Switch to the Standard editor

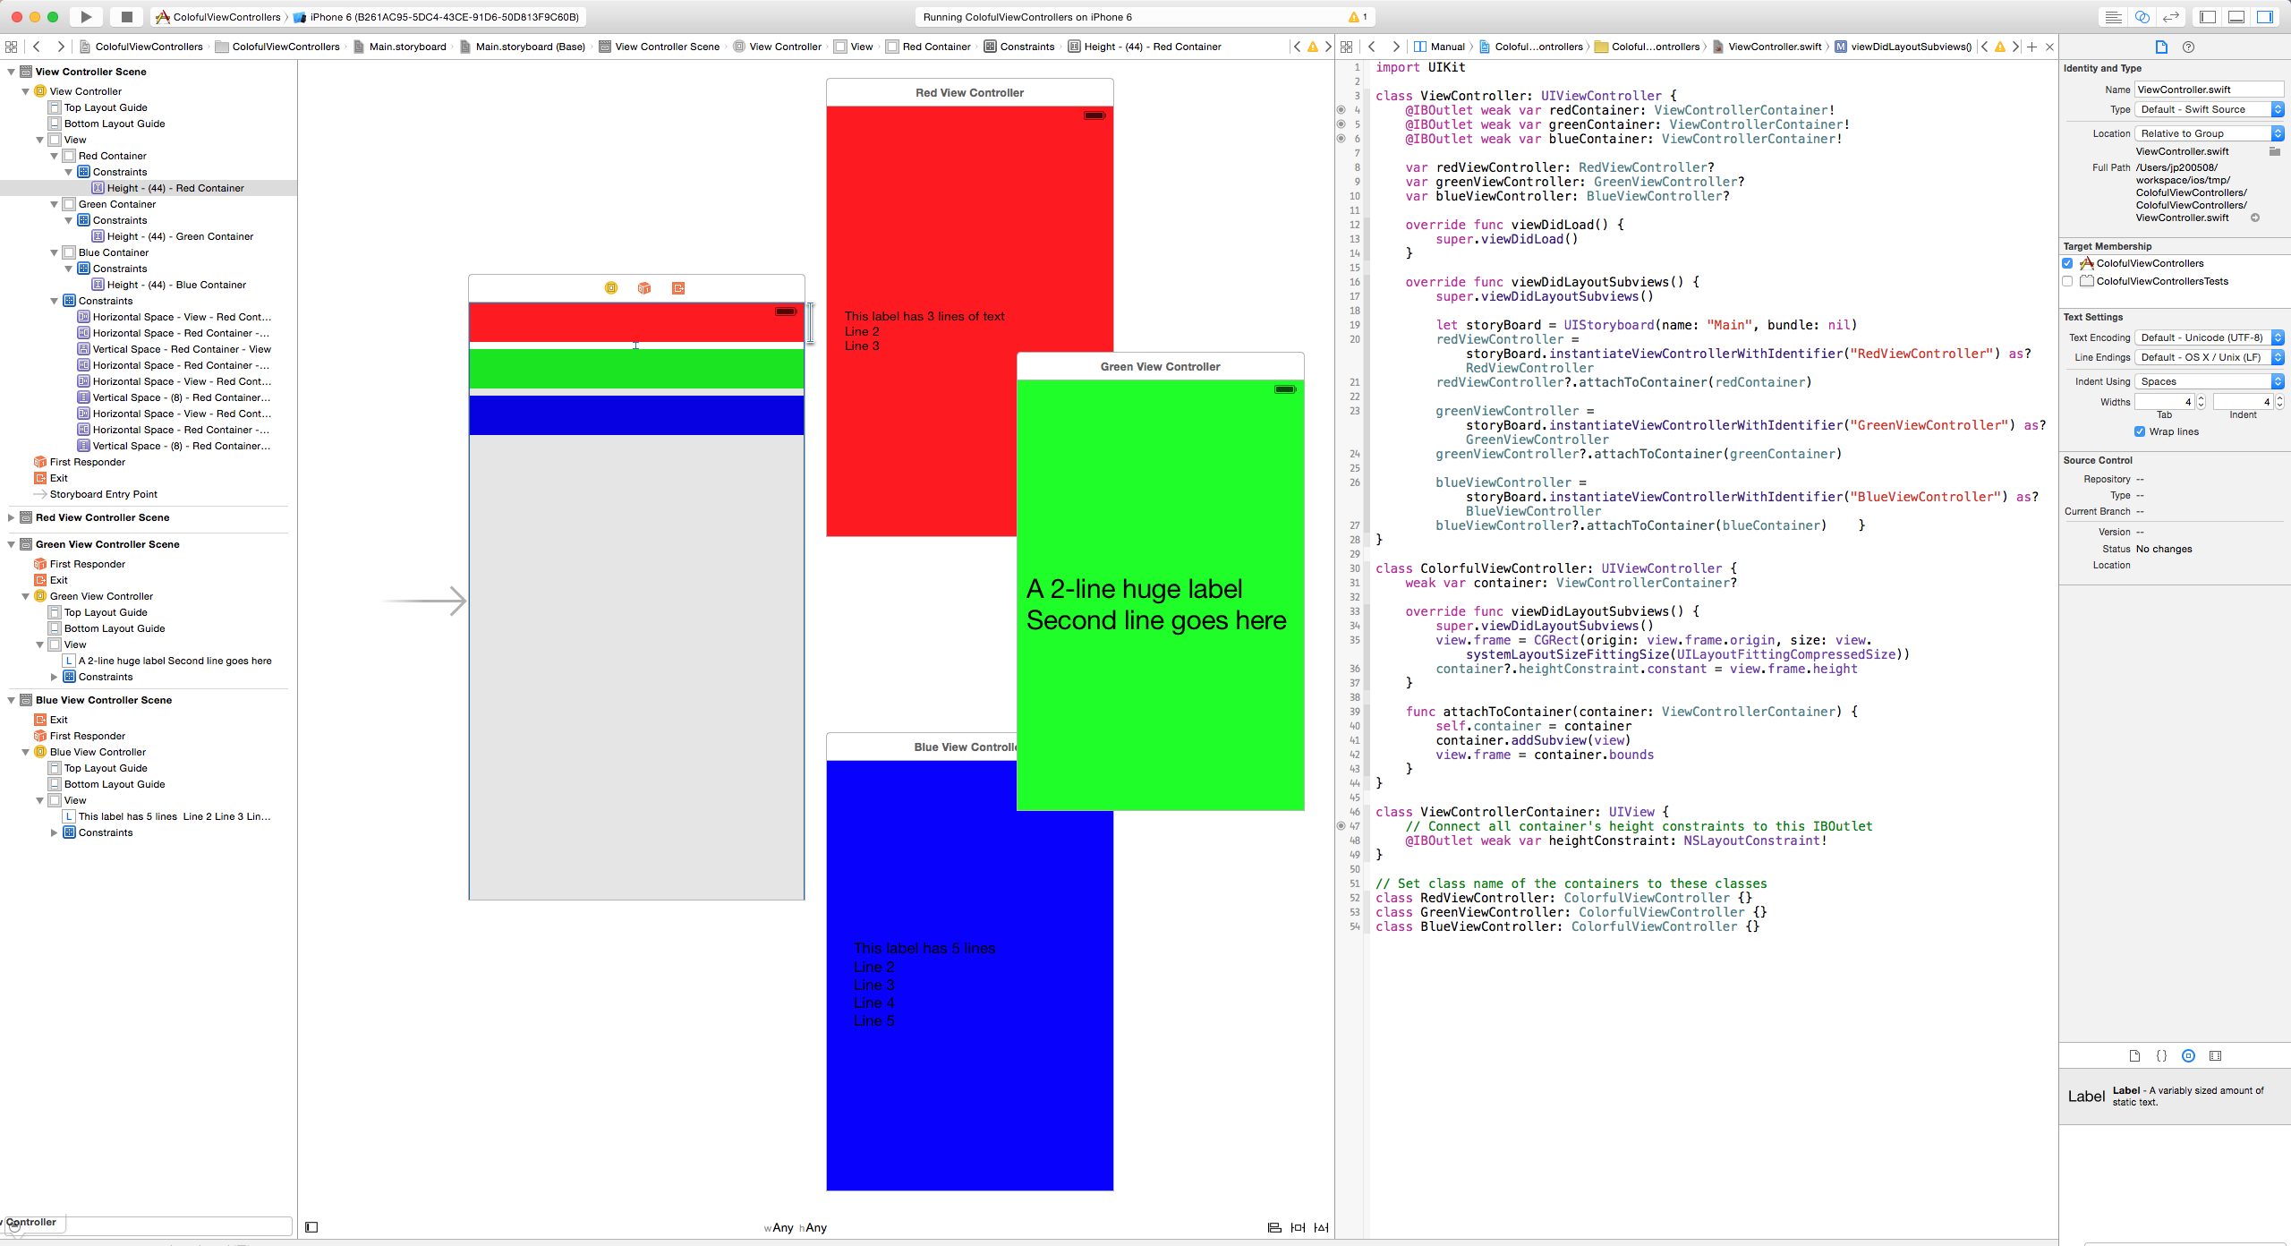click(x=2113, y=17)
